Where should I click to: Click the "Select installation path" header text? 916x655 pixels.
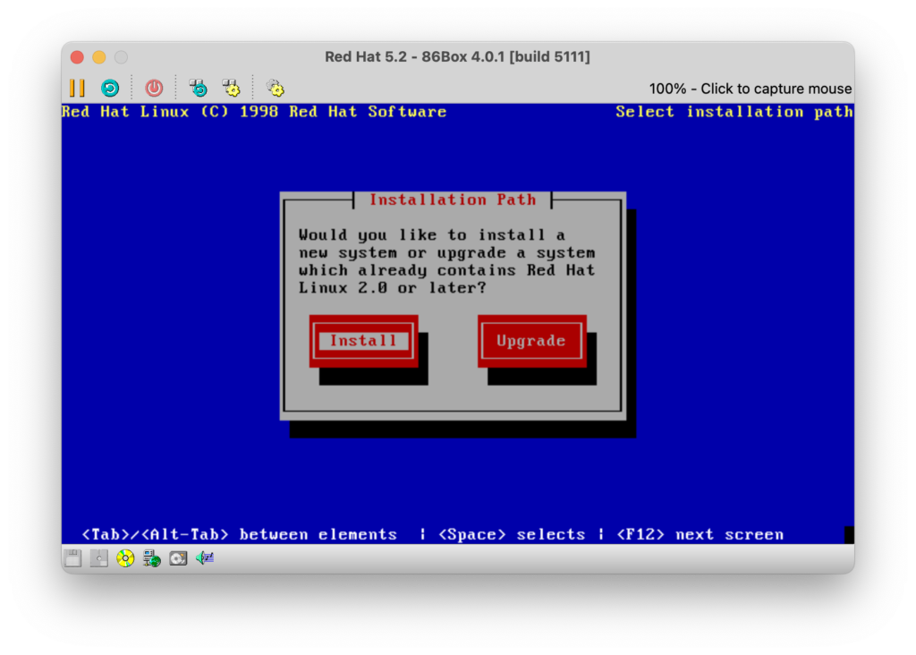tap(734, 112)
